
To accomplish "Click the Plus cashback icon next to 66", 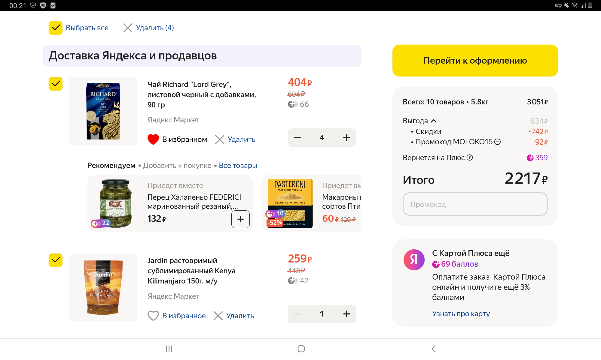I will click(293, 104).
